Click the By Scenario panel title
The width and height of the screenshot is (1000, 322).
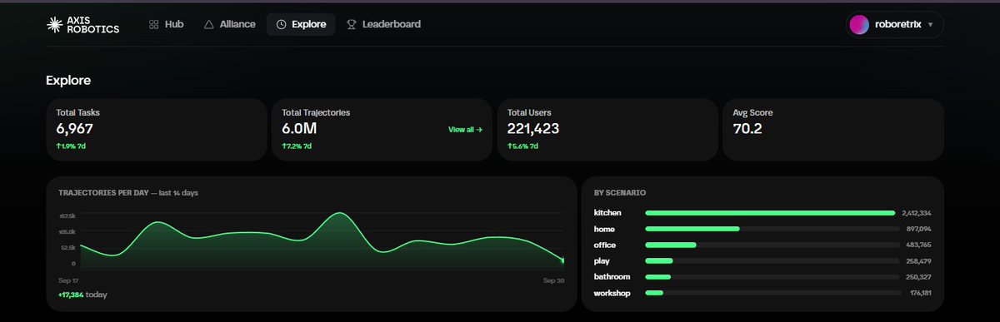620,192
